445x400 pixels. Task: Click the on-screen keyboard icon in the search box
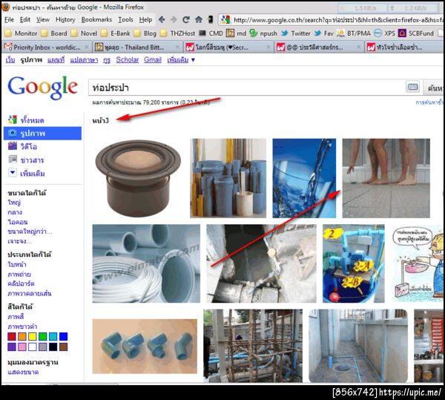tap(412, 87)
